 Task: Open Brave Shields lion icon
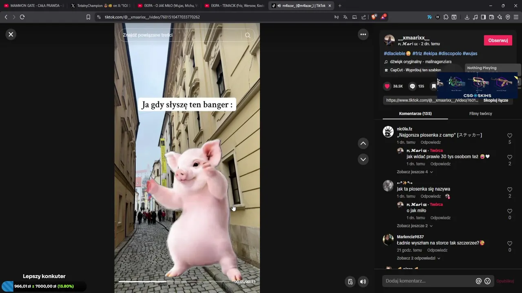[x=374, y=17]
